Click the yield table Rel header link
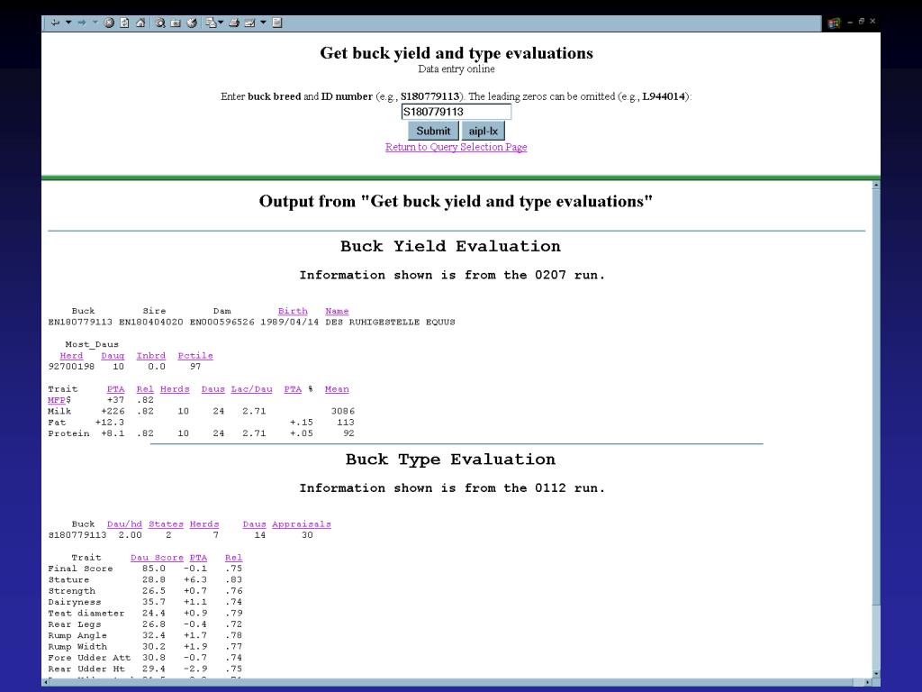Viewport: 922px width, 692px height. (145, 389)
